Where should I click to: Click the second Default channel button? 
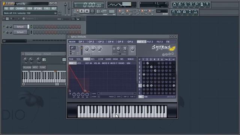[20, 32]
